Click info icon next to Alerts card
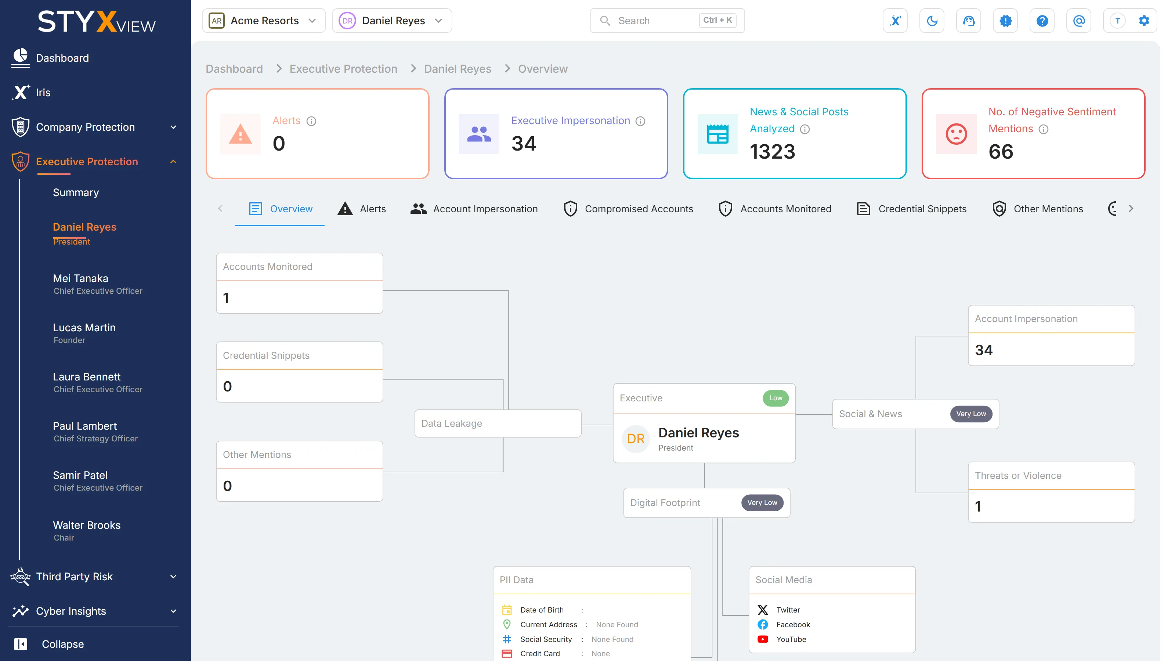Viewport: 1175px width, 661px height. click(x=311, y=121)
